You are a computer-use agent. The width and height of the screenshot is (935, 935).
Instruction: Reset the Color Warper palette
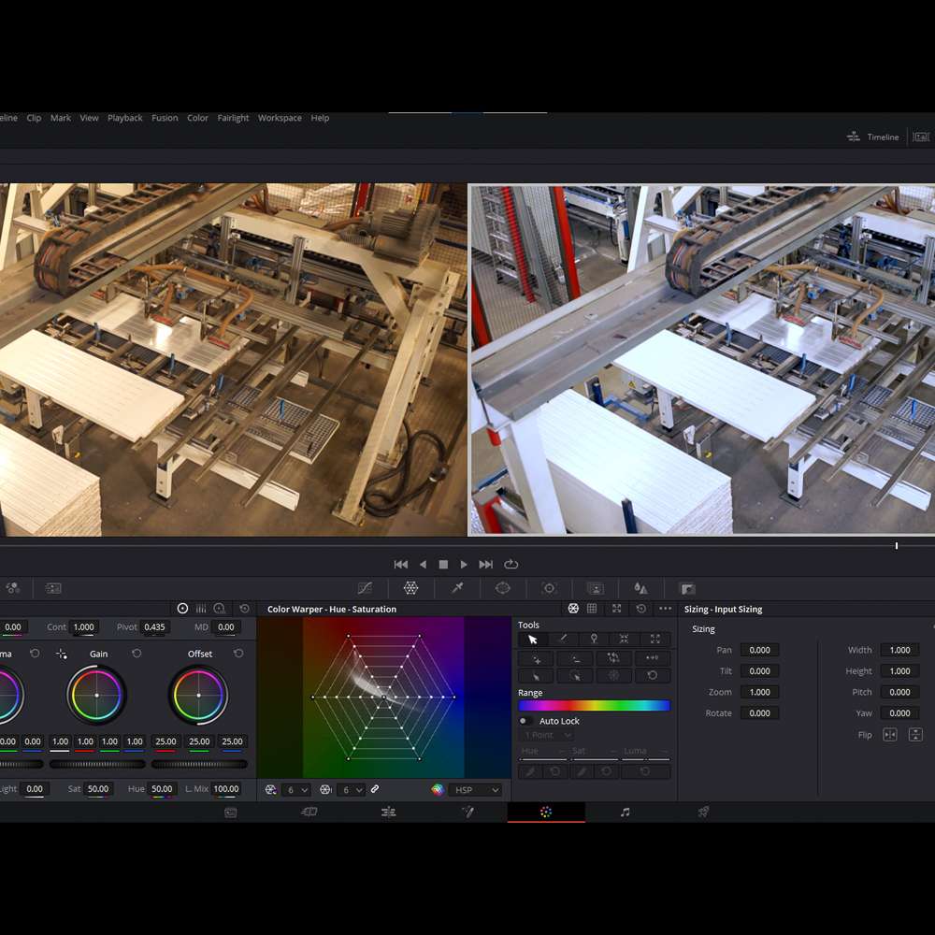click(641, 609)
